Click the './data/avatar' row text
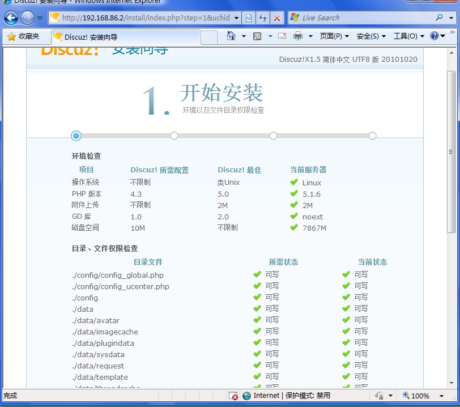 [96, 320]
